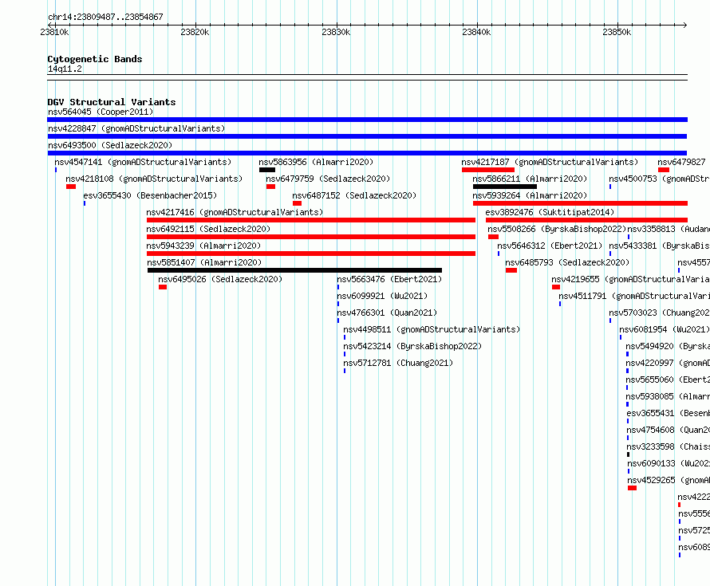This screenshot has height=586, width=710.
Task: Click the nsv6492115 (Sedlazeck2020) label
Action: 208,229
